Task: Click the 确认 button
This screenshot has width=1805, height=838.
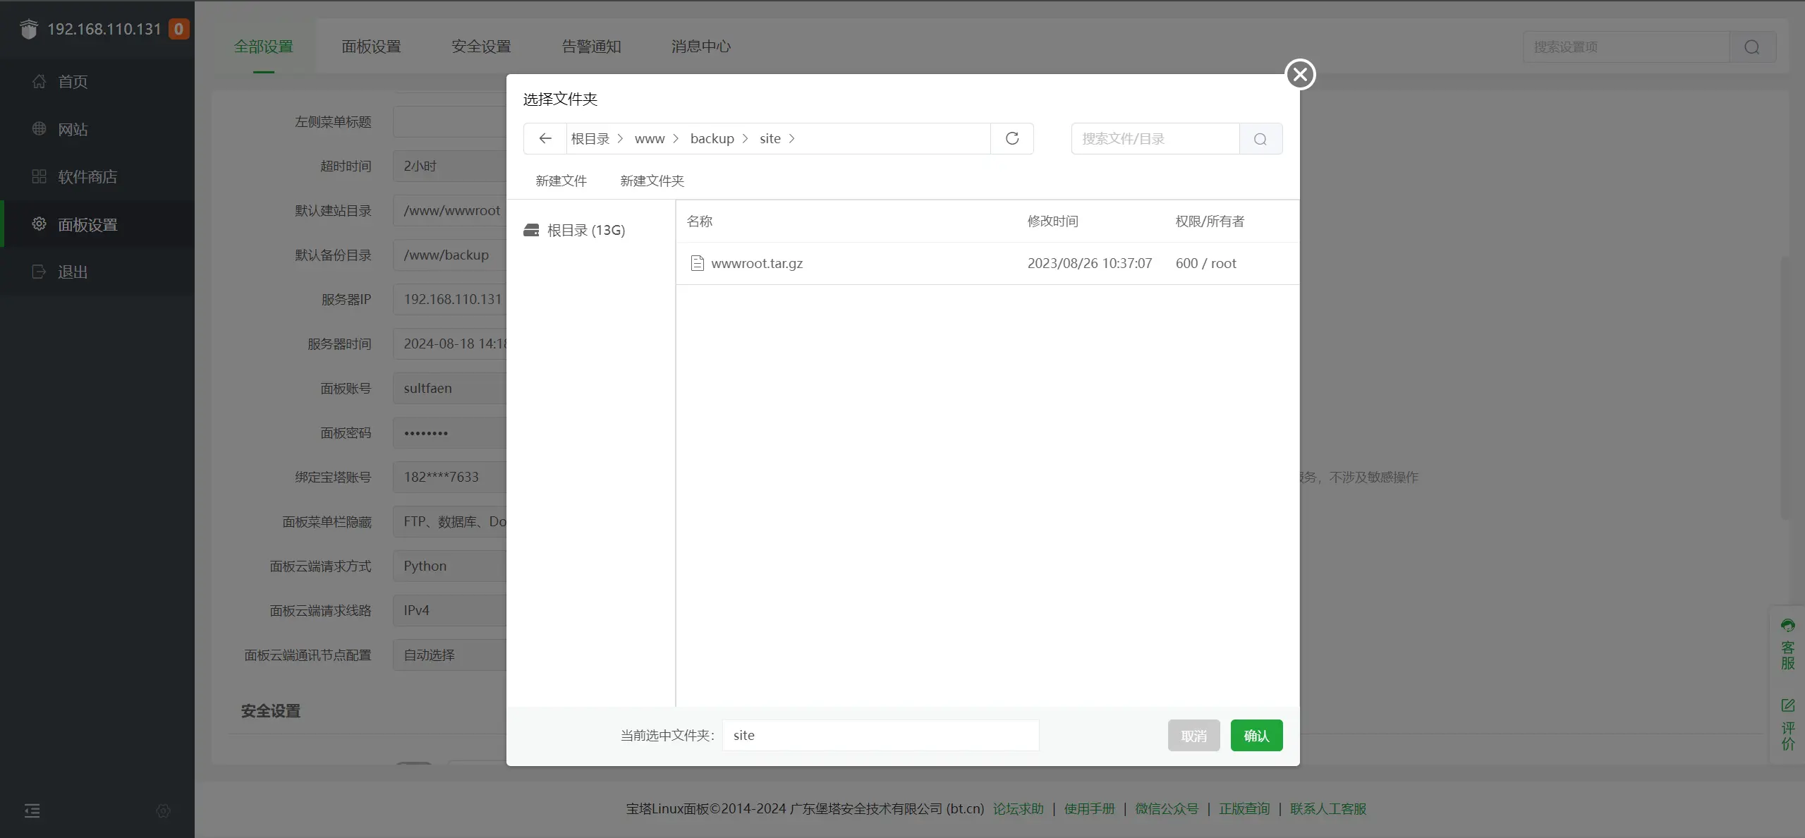Action: [x=1256, y=736]
